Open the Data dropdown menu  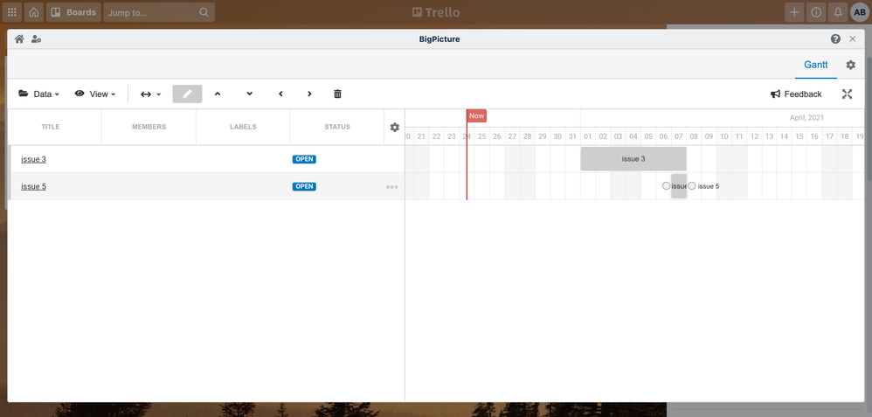tap(39, 94)
